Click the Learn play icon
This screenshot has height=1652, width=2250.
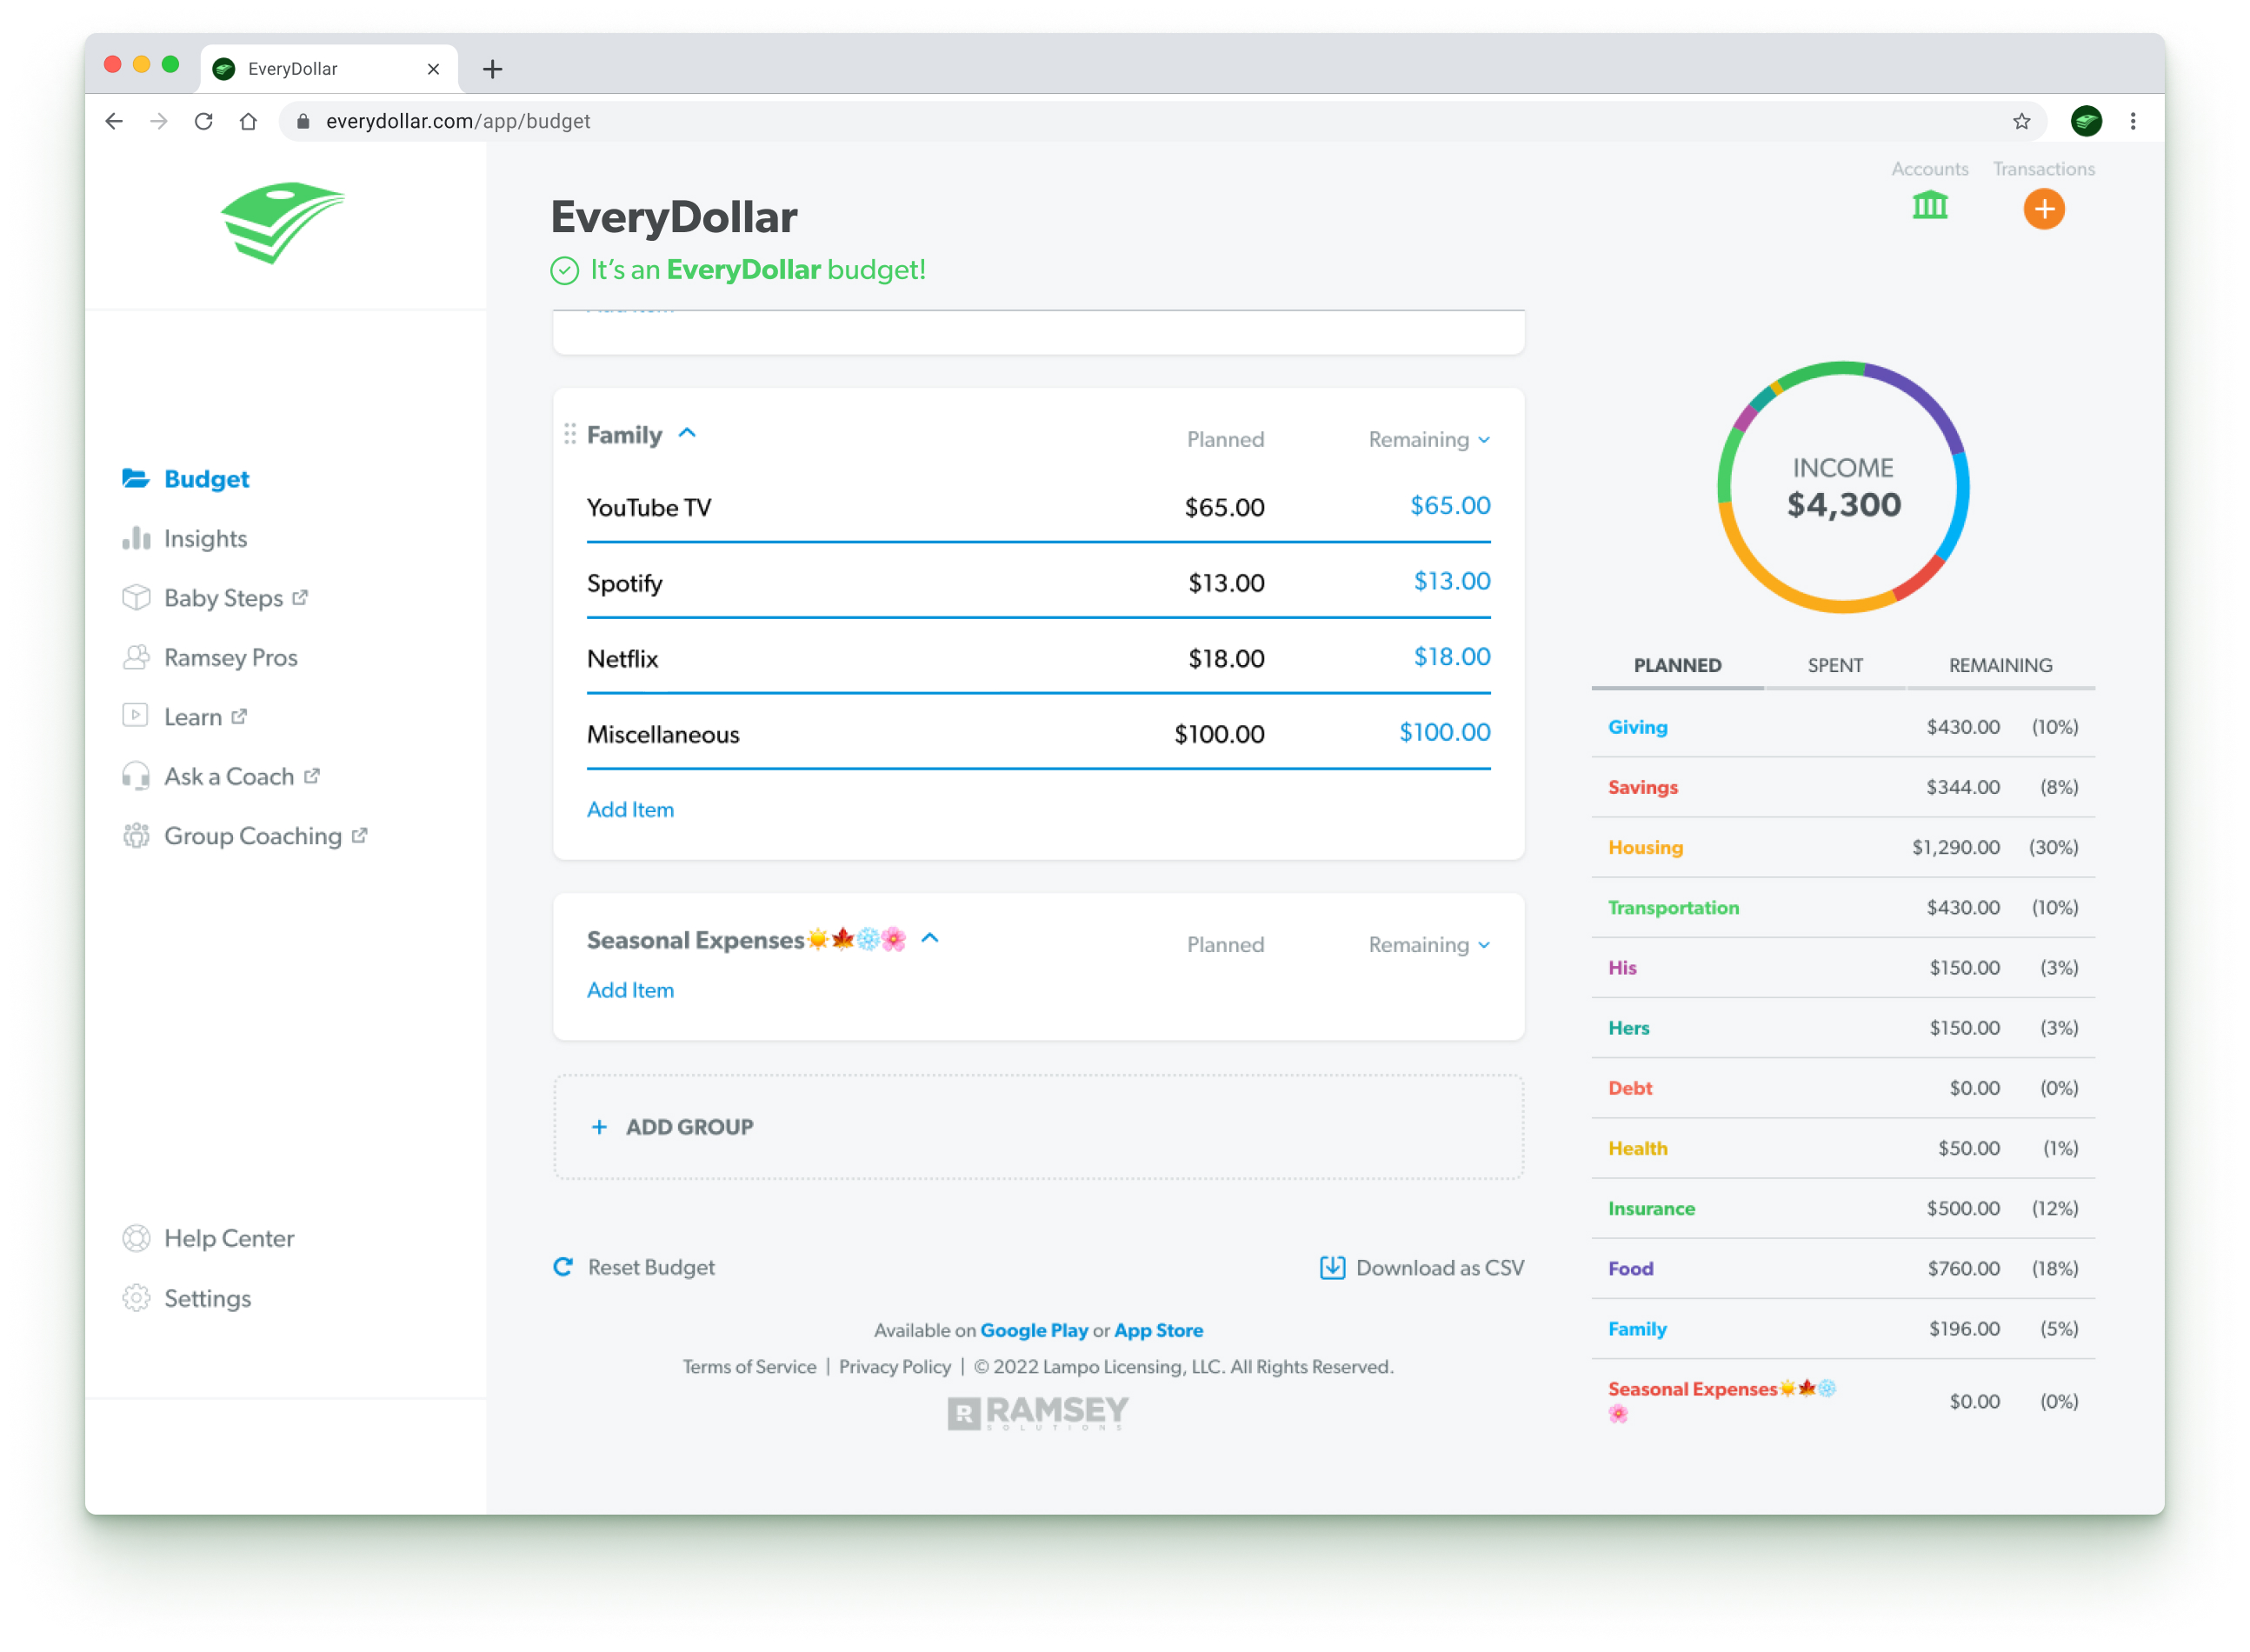[135, 715]
